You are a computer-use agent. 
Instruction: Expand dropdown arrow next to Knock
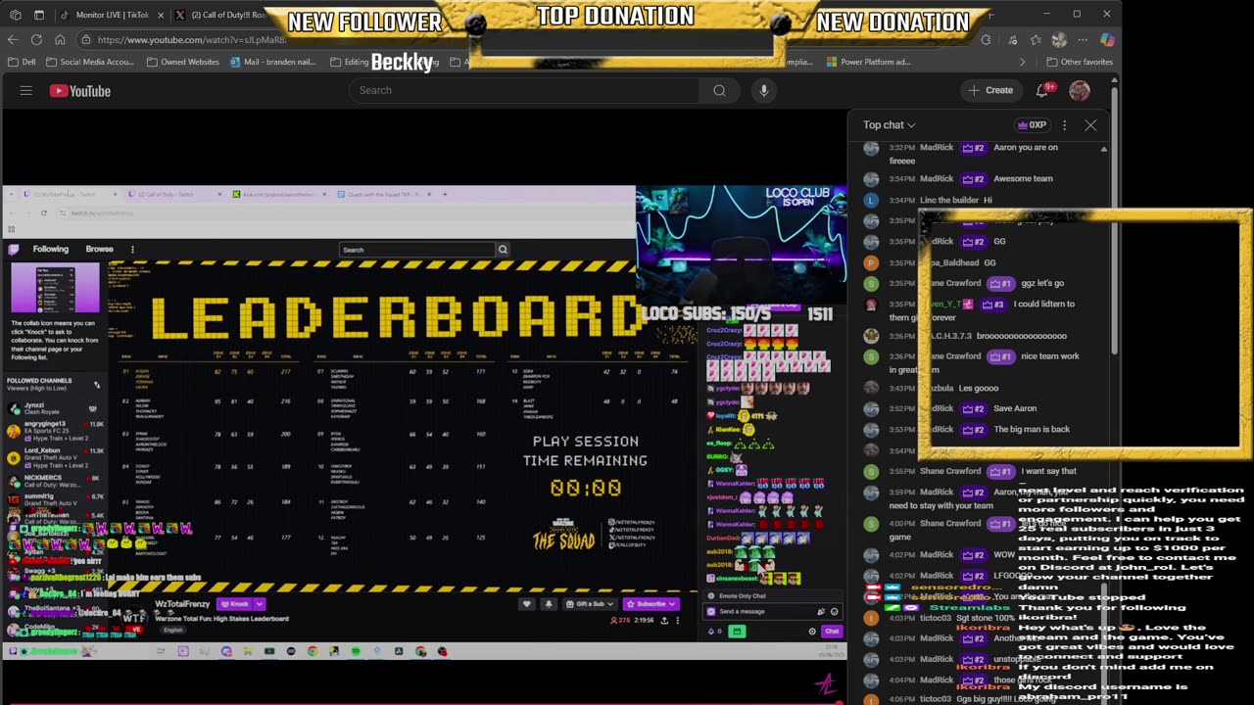(259, 604)
